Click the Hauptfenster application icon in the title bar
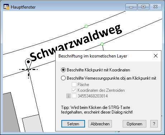The height and width of the screenshot is (135, 165). point(6,7)
